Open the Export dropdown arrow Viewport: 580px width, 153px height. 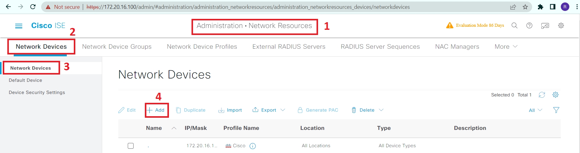pos(283,110)
